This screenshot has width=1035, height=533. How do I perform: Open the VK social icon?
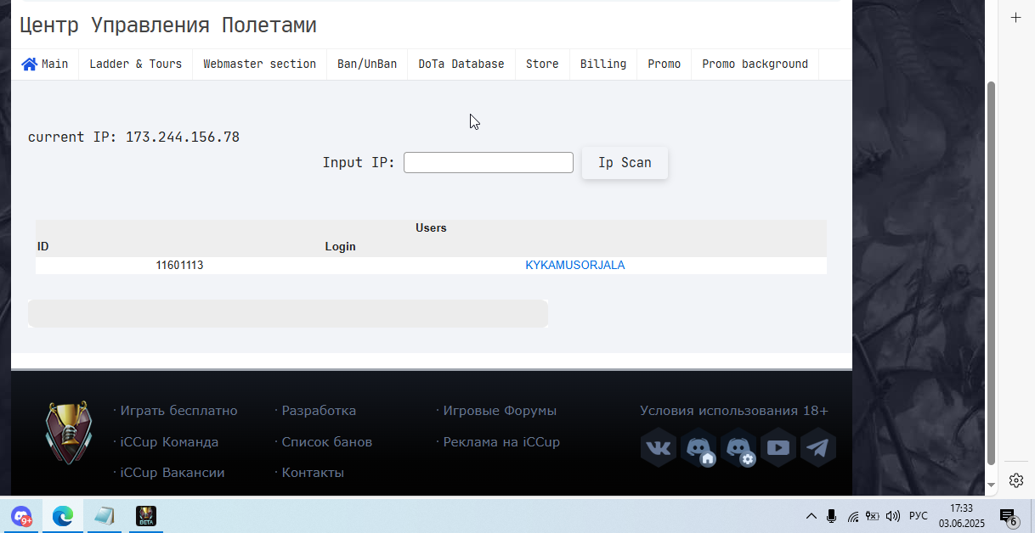[659, 448]
